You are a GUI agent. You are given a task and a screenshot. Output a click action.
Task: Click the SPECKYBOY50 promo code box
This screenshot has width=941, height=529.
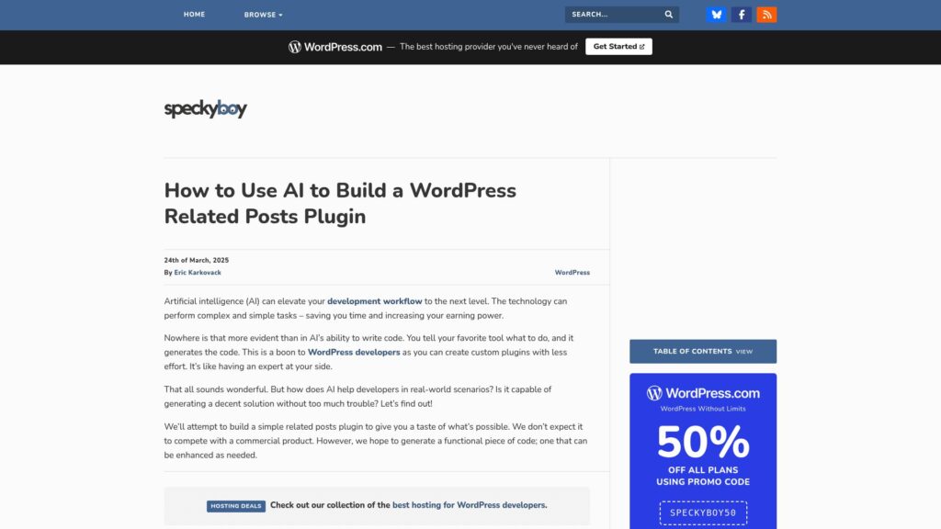tap(703, 512)
